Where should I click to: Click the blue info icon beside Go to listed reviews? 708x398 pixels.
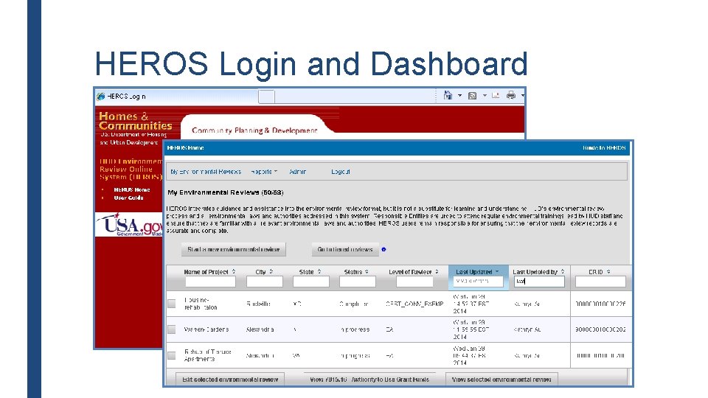[383, 250]
